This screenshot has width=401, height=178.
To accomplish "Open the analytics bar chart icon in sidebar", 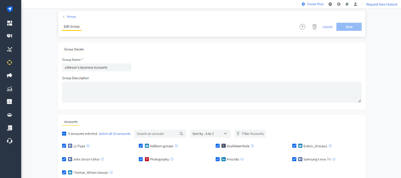I will point(10,89).
